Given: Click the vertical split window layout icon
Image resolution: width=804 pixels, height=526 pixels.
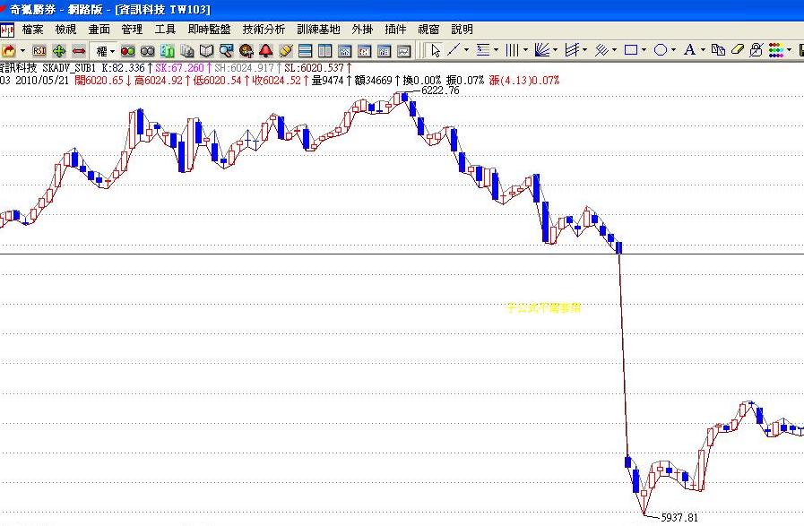Looking at the screenshot, I should coord(325,50).
